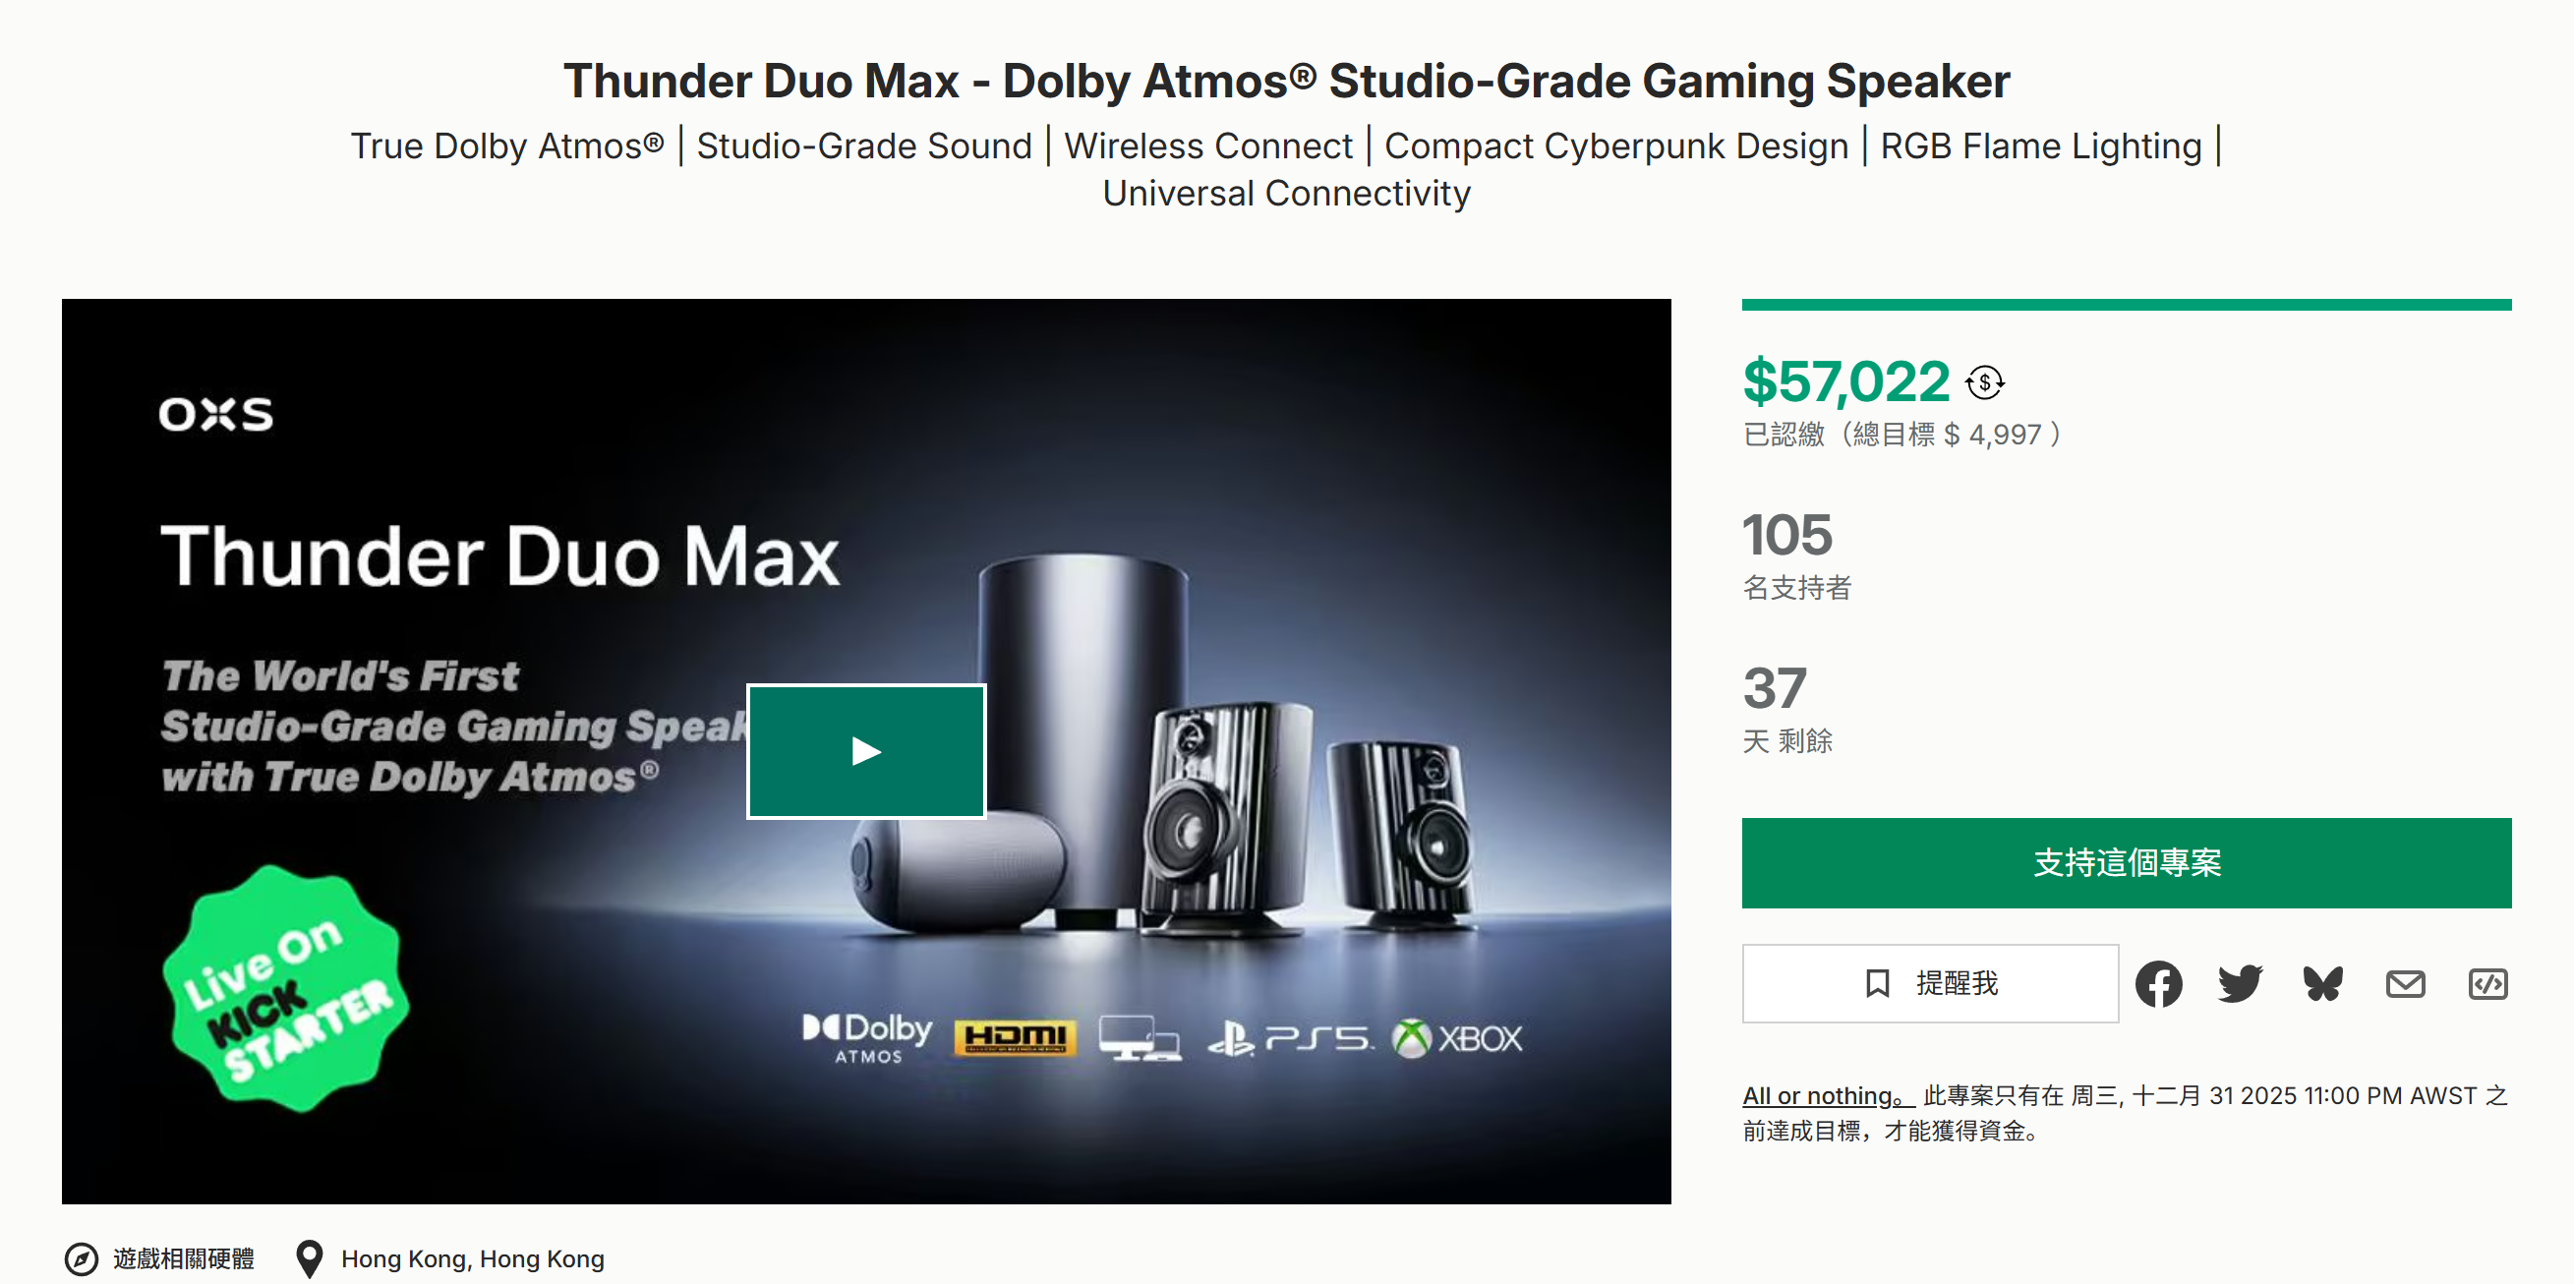The width and height of the screenshot is (2574, 1284).
Task: Open the embed code sharing option
Action: (2489, 983)
